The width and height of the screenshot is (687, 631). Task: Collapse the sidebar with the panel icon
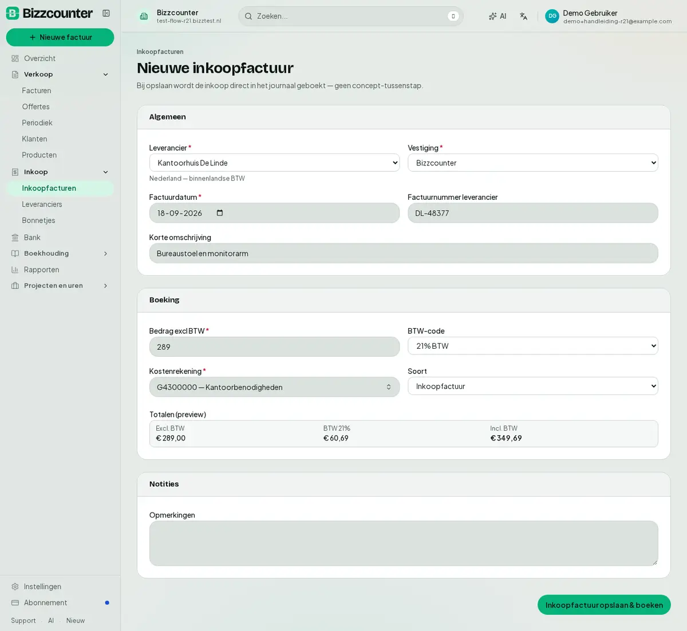(106, 13)
